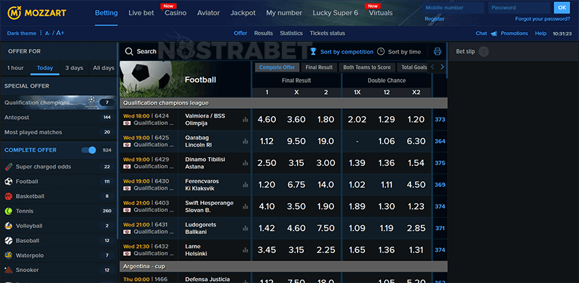Viewport: 579px width, 283px height.
Task: Select Both Teams to Score tab
Action: [x=367, y=67]
